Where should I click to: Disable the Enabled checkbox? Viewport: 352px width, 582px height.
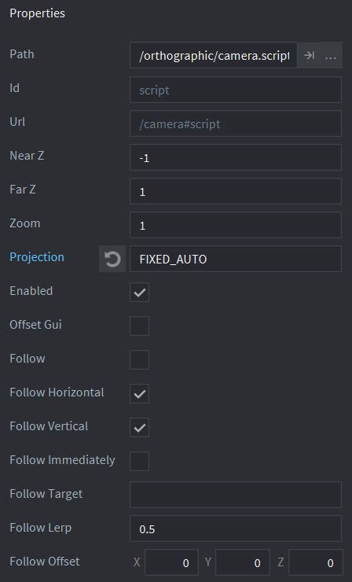point(140,292)
